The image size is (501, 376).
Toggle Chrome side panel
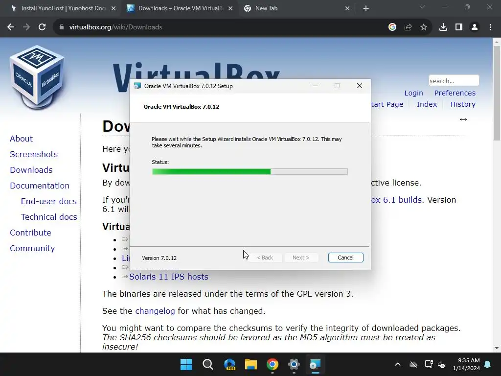459,27
